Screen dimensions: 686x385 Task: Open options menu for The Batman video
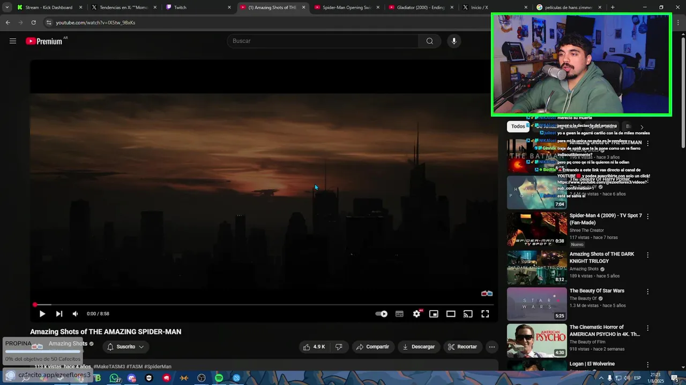(x=647, y=143)
